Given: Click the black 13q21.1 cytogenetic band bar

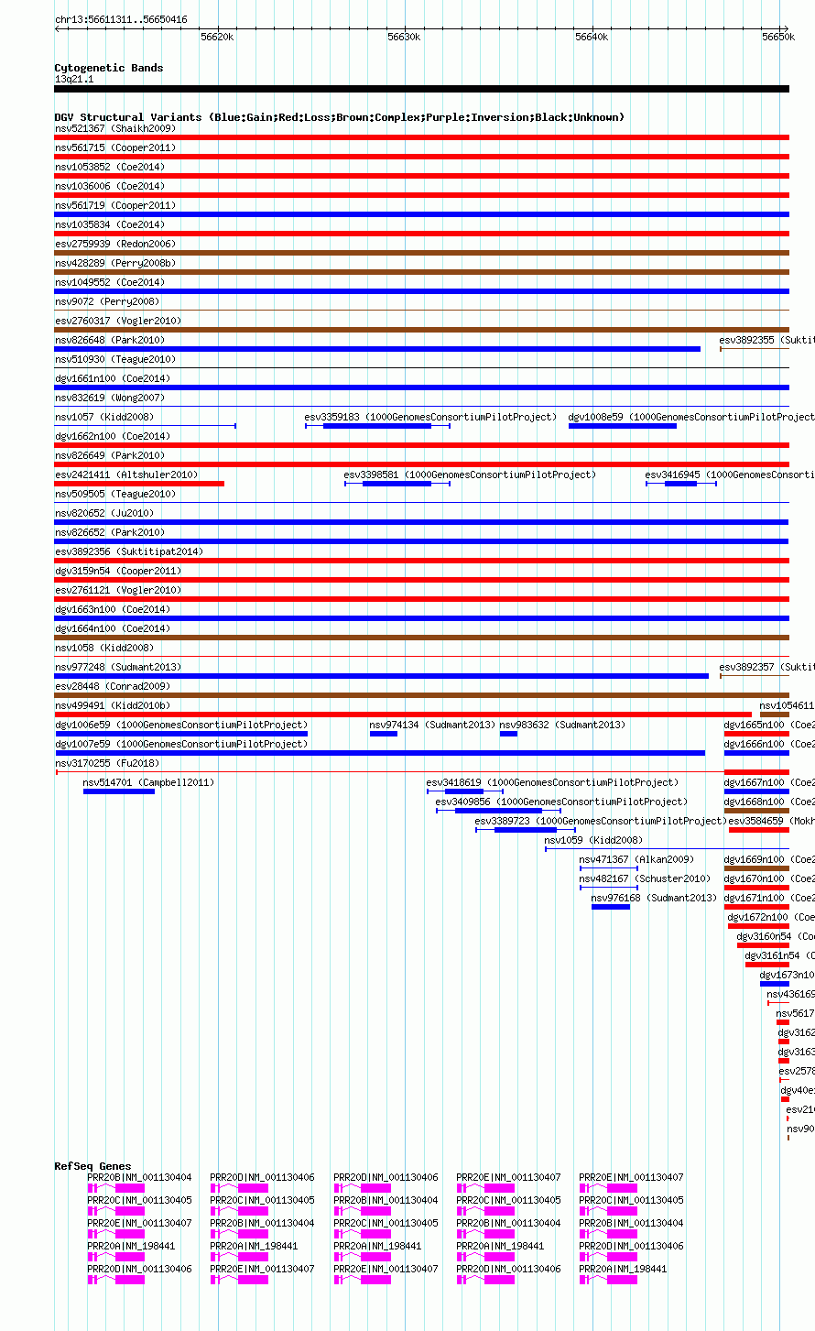Looking at the screenshot, I should point(422,89).
